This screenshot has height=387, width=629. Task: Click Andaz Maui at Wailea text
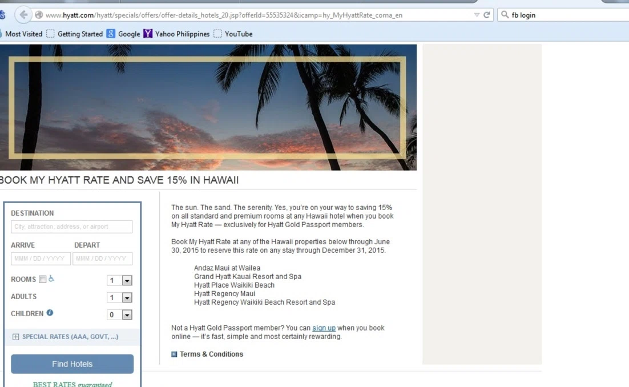(x=227, y=268)
